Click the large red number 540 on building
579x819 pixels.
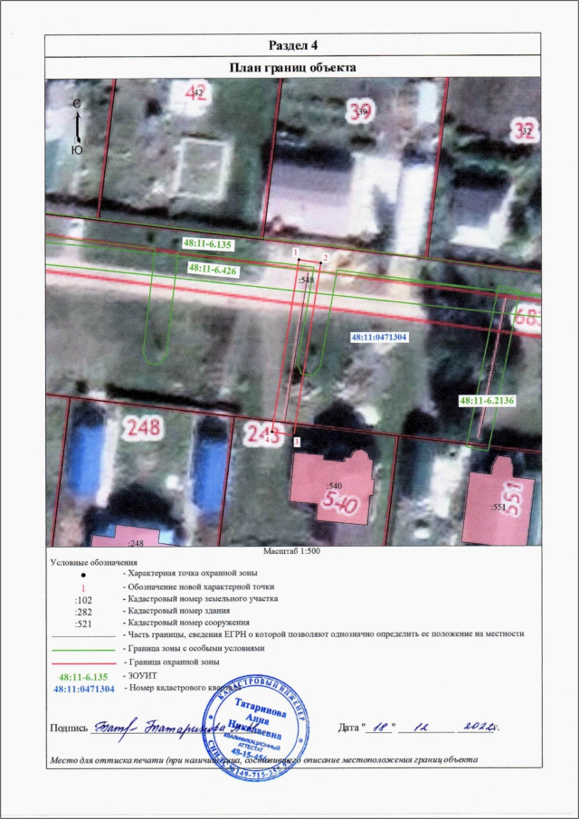(338, 502)
